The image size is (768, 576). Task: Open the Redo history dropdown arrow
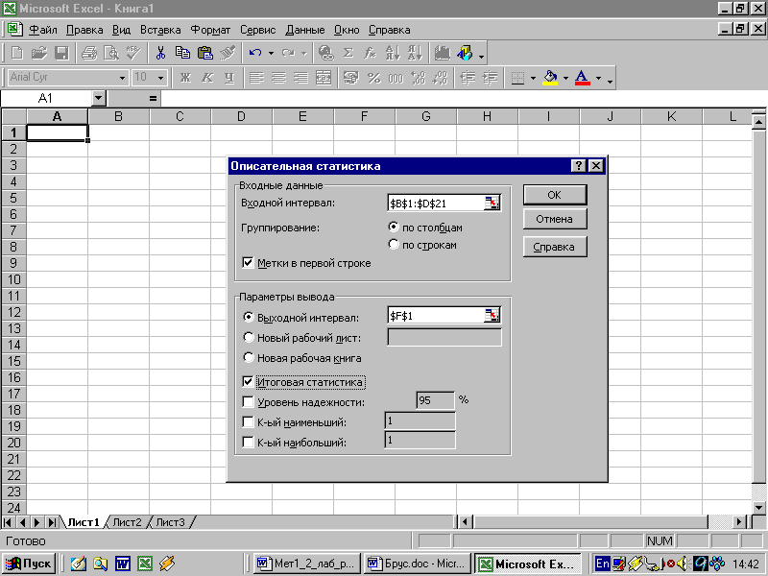[303, 53]
